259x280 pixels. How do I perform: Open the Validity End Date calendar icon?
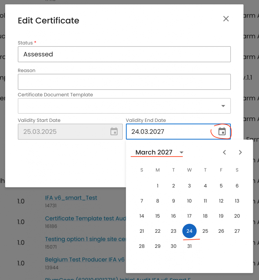click(222, 132)
